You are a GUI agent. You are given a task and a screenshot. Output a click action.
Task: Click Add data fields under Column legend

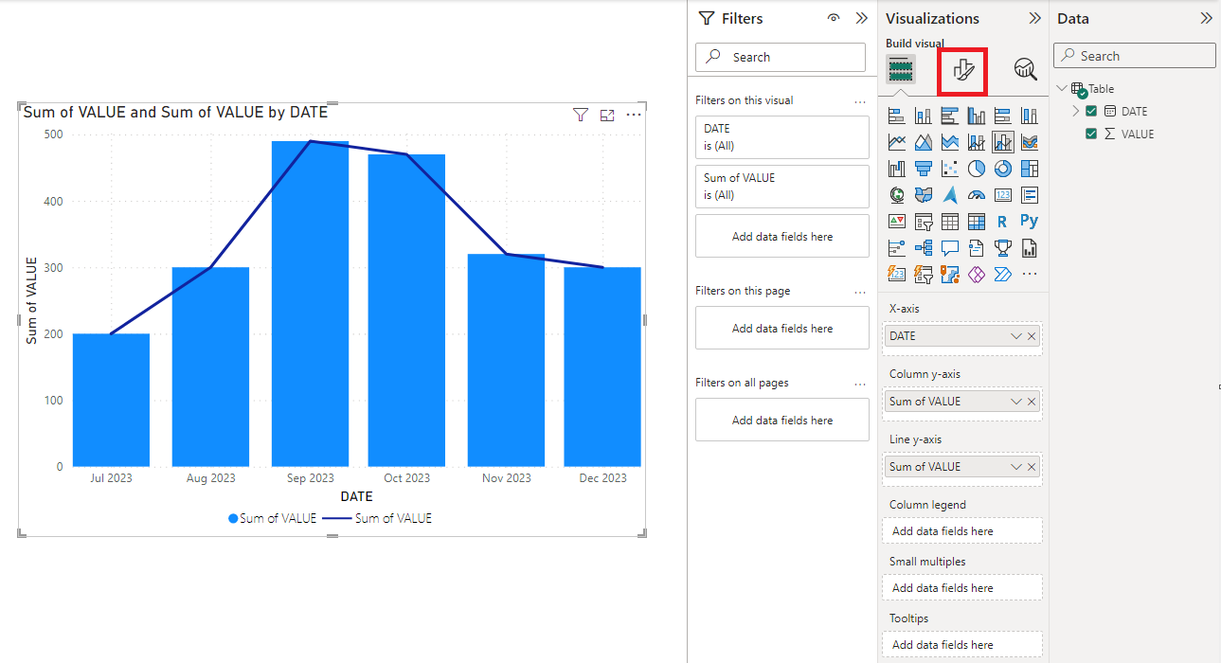[x=962, y=531]
